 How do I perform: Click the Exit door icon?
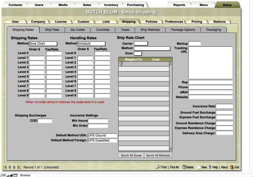(x=232, y=167)
